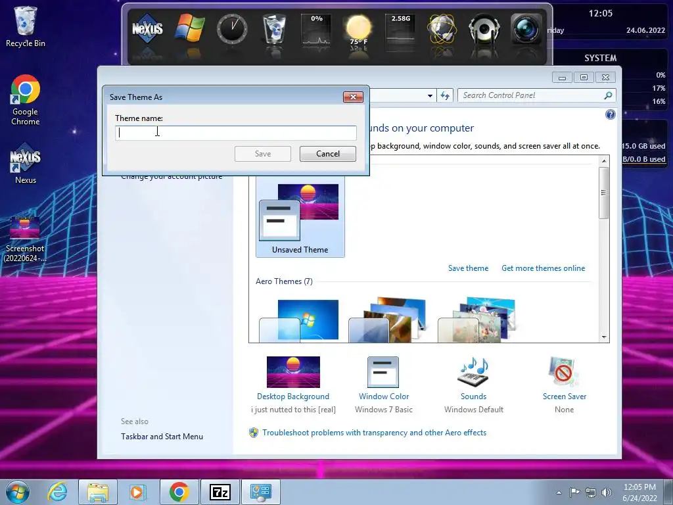Open Troubleshoot problems with transparency link

coord(374,433)
